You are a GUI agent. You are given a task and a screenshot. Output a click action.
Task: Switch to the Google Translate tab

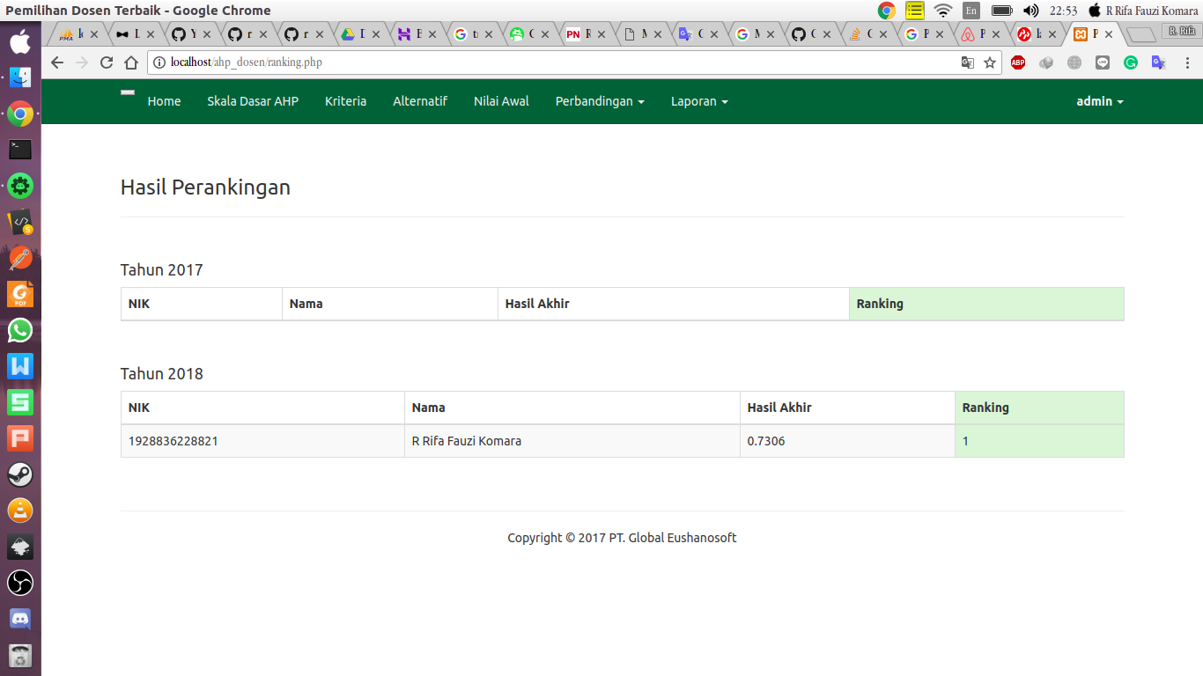click(698, 34)
